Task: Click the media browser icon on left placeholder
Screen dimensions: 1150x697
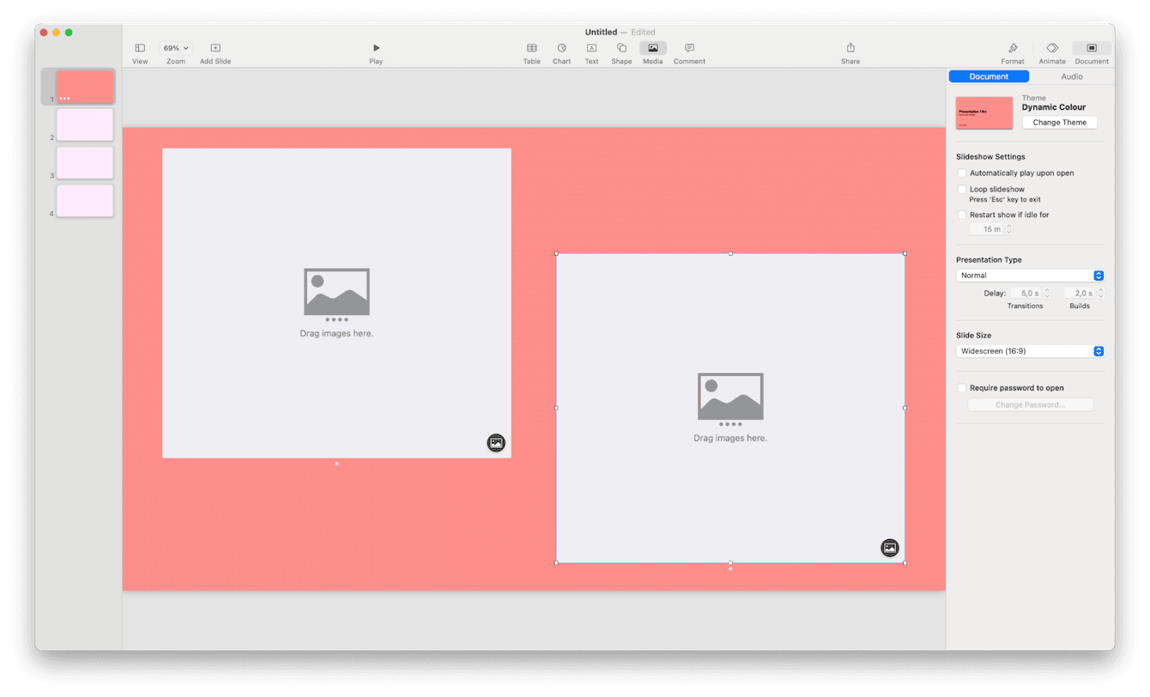Action: [496, 443]
